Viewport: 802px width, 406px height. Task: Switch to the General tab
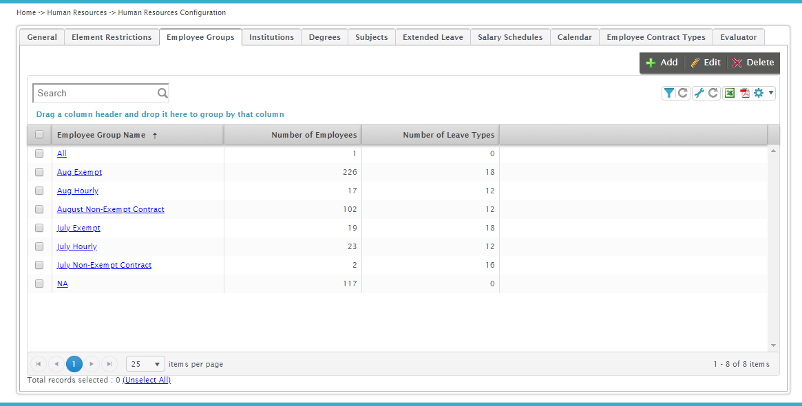[42, 37]
